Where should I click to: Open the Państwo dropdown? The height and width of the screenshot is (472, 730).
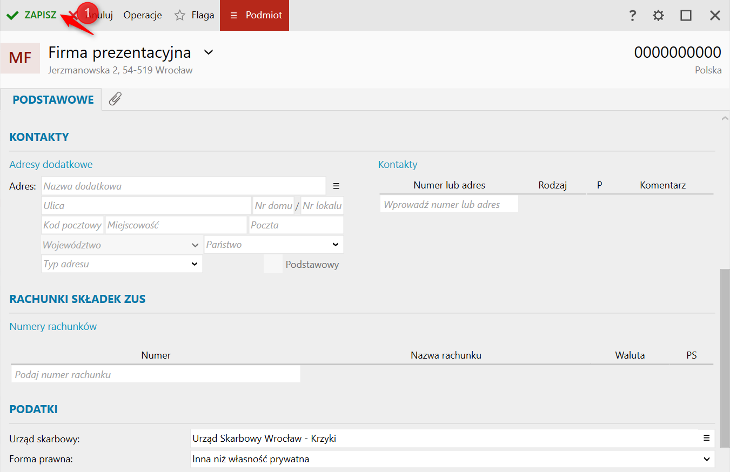click(274, 245)
